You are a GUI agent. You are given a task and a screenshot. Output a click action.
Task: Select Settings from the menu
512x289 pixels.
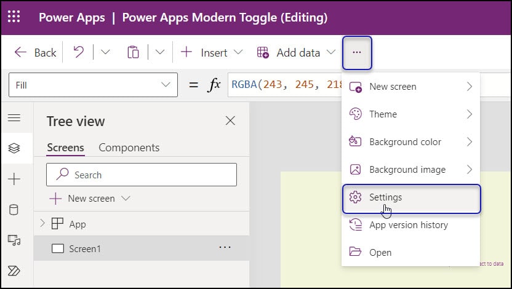(412, 199)
